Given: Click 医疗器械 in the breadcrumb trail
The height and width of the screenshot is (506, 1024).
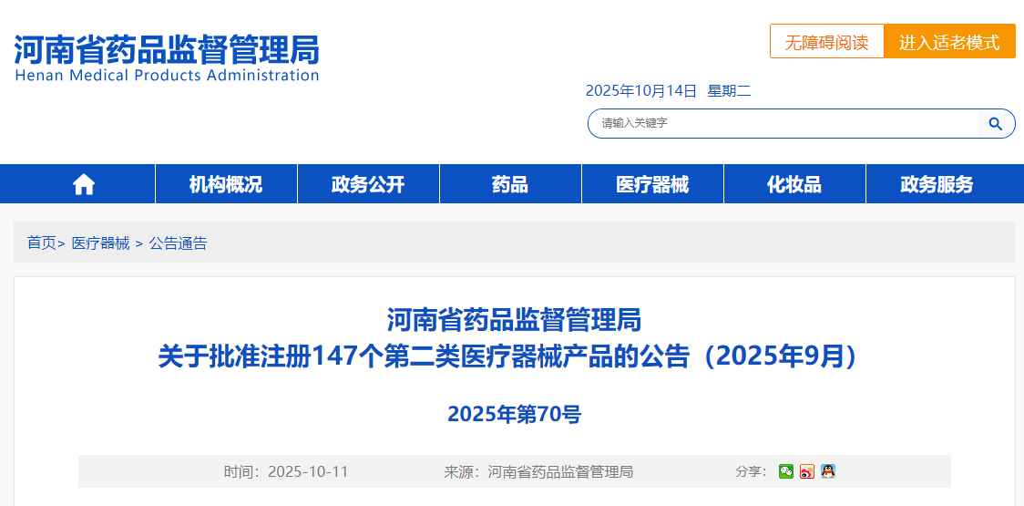Looking at the screenshot, I should tap(101, 243).
